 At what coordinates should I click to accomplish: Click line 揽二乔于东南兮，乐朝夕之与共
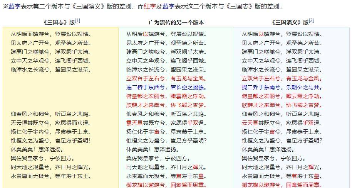pos(282,87)
